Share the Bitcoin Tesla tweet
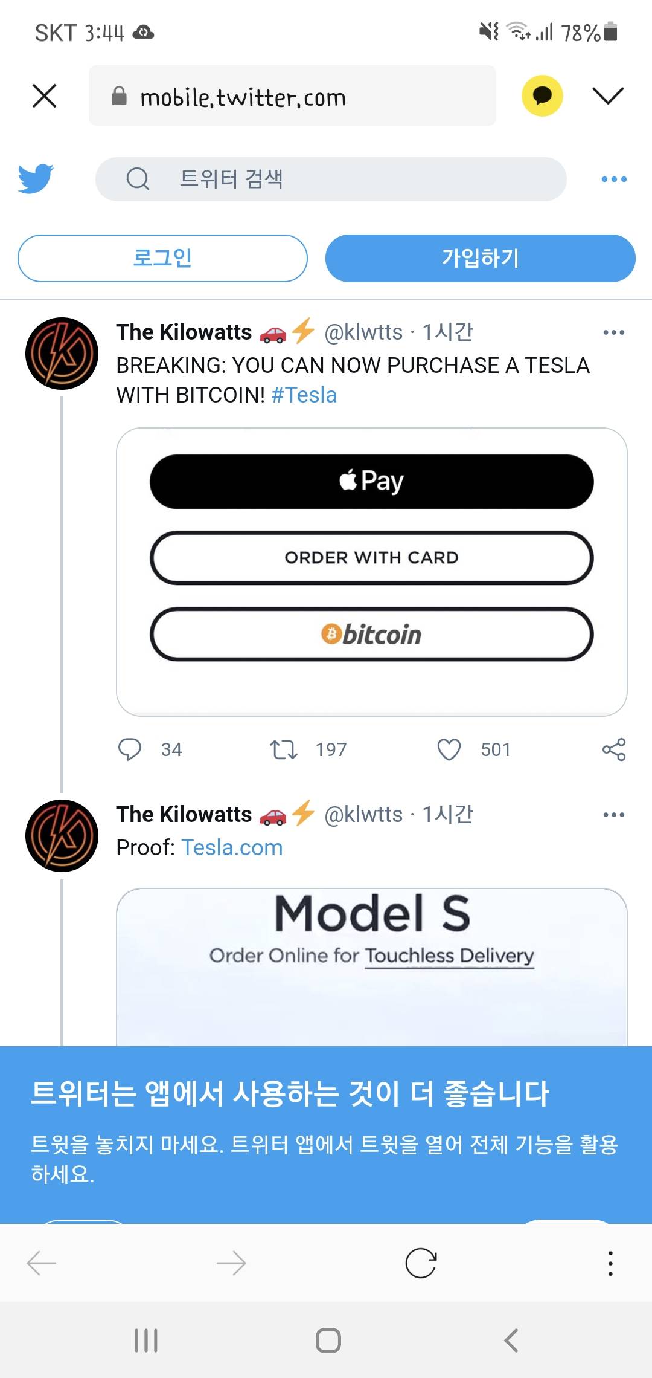652x1378 pixels. (x=614, y=749)
